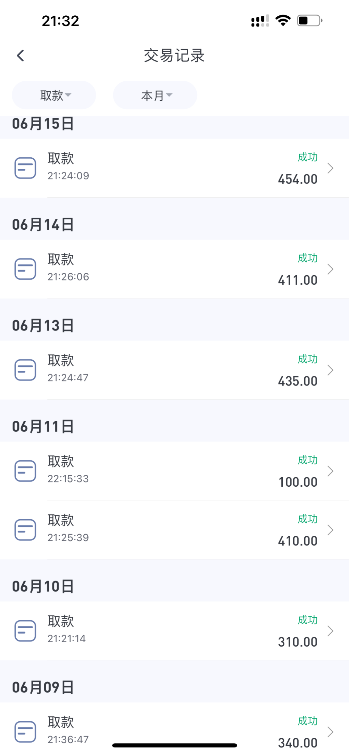Expand details chevron for 100.00 record
Image resolution: width=349 pixels, height=754 pixels.
click(x=330, y=471)
